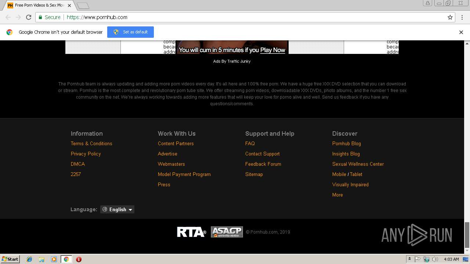The height and width of the screenshot is (264, 470).
Task: Open the network tray icon
Action: click(x=426, y=259)
